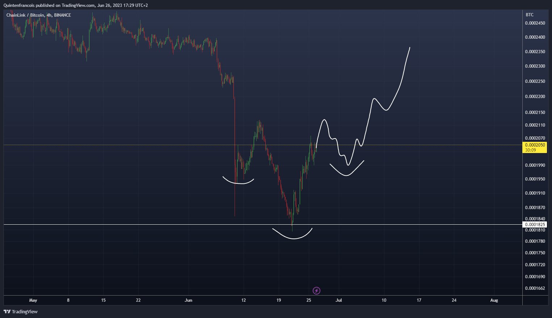Click the 0.0001690 price axis value

click(535, 277)
